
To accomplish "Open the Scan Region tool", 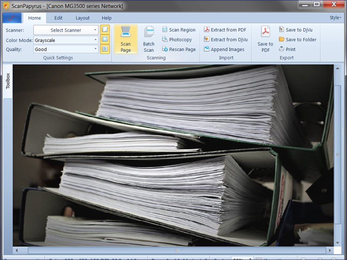I will click(x=179, y=29).
